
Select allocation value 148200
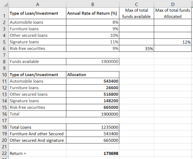click(93, 101)
